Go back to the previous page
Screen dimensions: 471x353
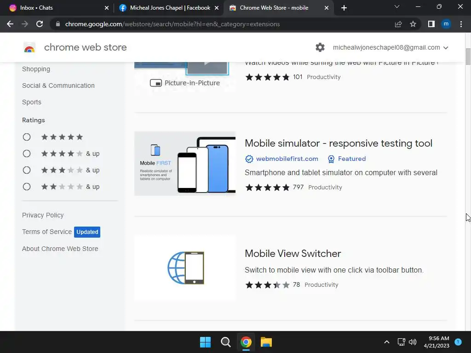tap(10, 24)
